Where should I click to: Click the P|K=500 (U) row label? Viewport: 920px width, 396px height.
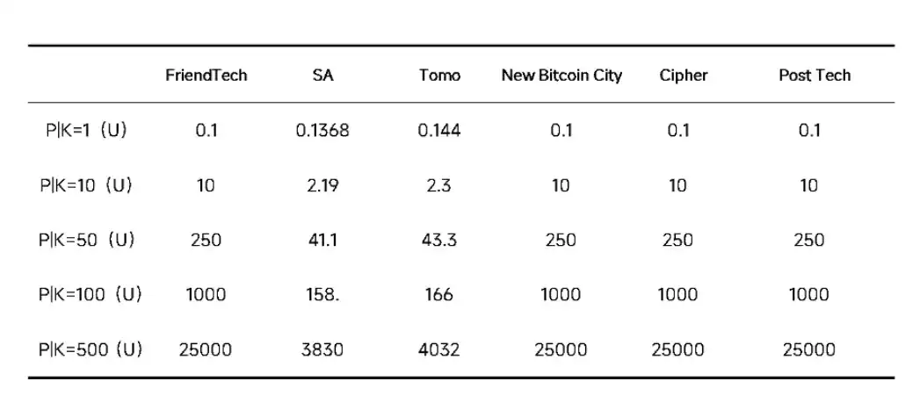click(91, 349)
